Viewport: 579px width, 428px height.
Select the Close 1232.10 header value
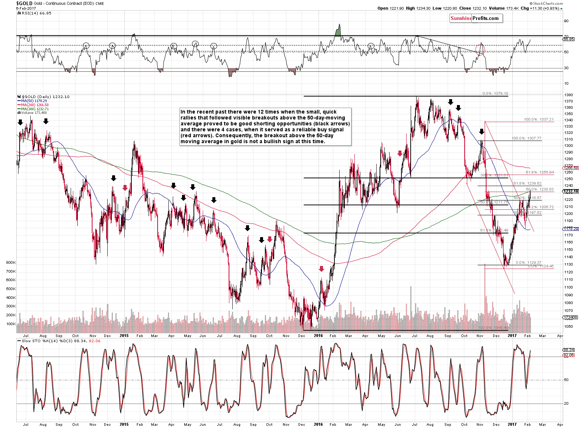click(473, 8)
